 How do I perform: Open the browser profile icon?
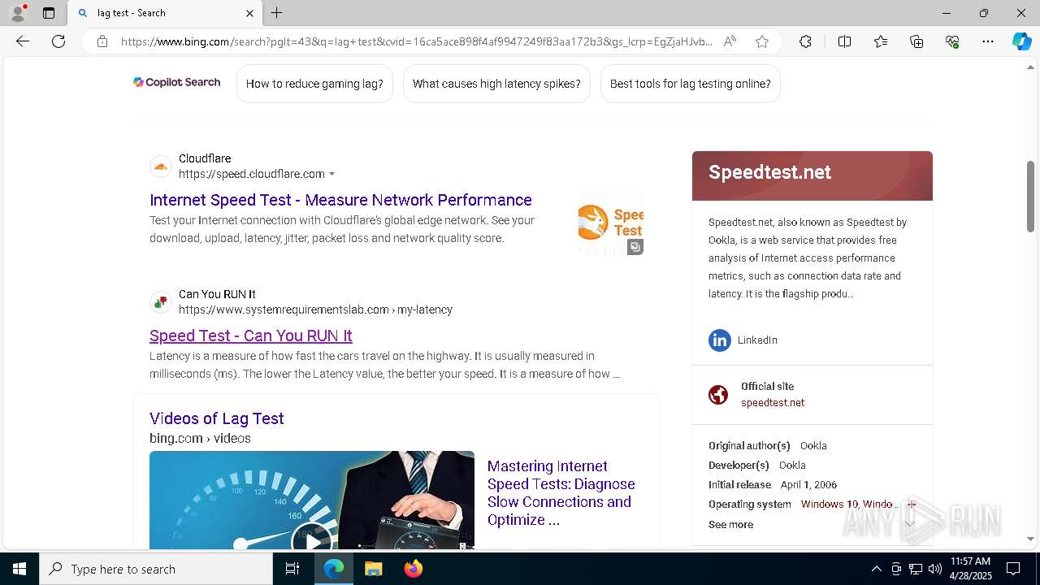point(18,13)
